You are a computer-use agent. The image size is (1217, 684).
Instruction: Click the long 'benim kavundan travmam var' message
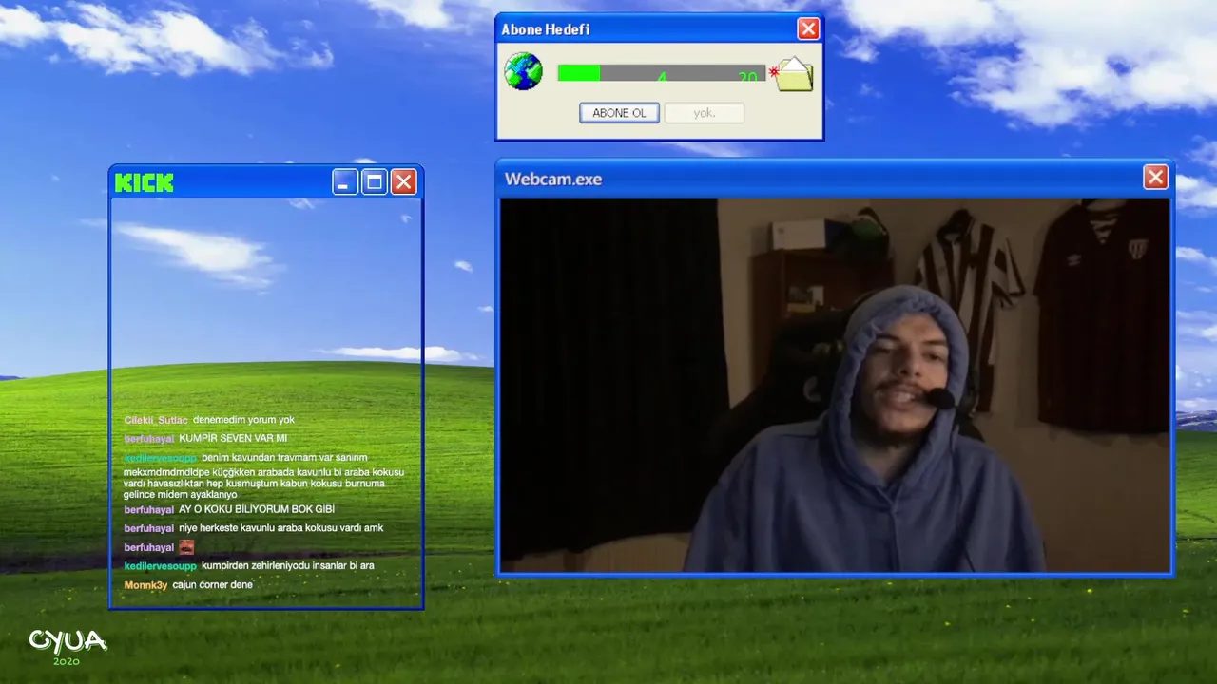[263, 476]
